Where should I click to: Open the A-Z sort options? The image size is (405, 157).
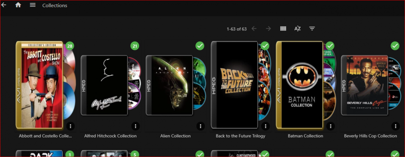(x=297, y=29)
